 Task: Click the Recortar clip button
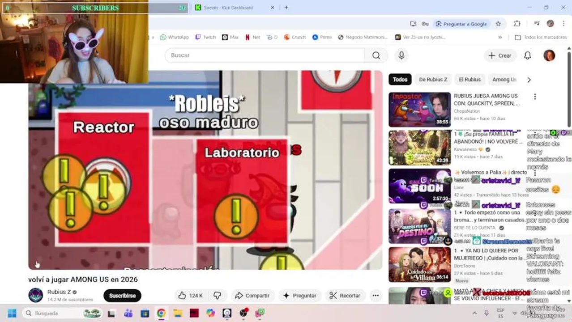tap(345, 296)
